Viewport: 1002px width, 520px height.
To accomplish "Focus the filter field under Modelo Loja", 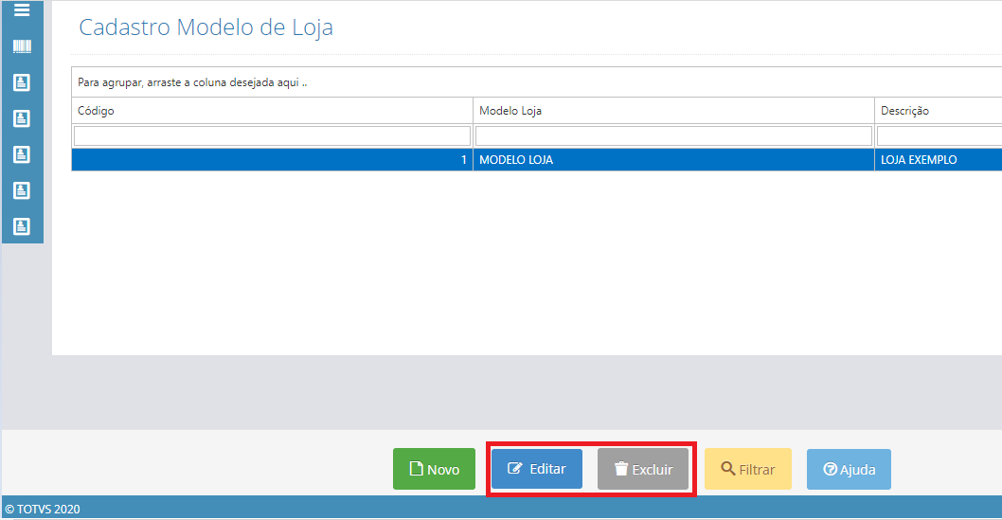I will (673, 136).
